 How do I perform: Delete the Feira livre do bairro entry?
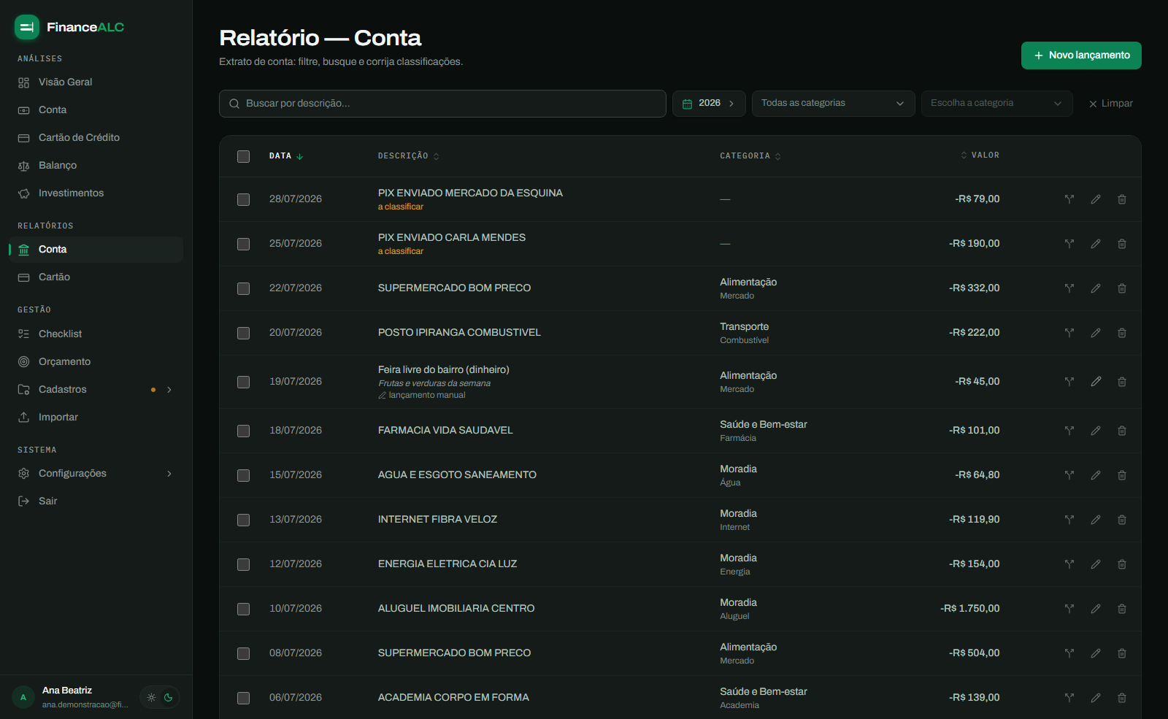[1122, 382]
